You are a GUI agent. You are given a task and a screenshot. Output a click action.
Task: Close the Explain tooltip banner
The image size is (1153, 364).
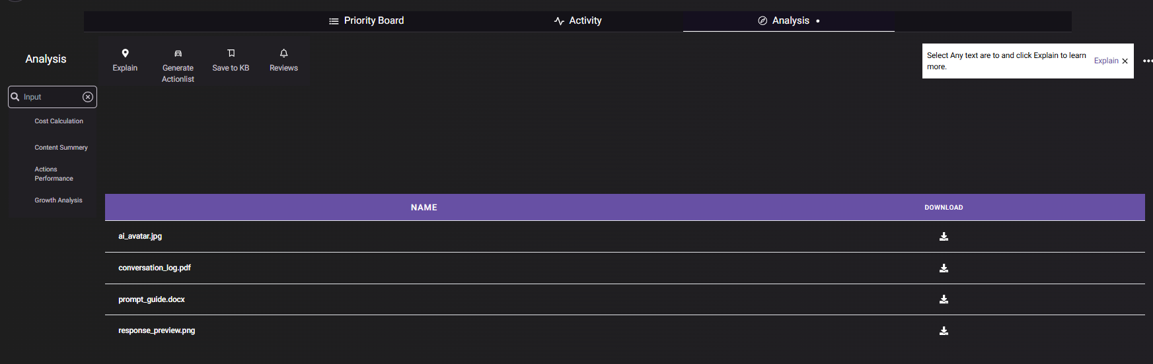1125,61
